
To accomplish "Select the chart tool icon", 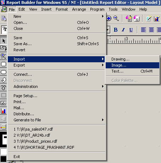I will pyautogui.click(x=4, y=111).
